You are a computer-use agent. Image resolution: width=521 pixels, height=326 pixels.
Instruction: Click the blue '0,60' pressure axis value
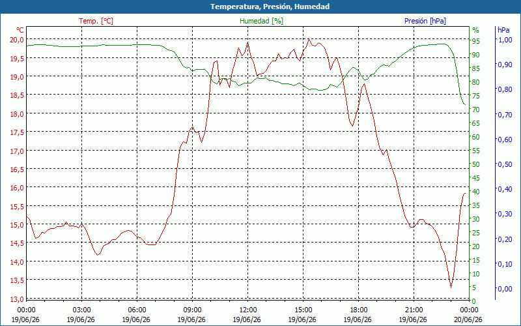click(505, 139)
